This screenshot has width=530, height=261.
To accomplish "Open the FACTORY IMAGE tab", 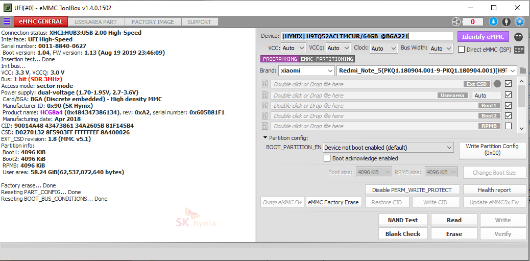I will pyautogui.click(x=153, y=22).
